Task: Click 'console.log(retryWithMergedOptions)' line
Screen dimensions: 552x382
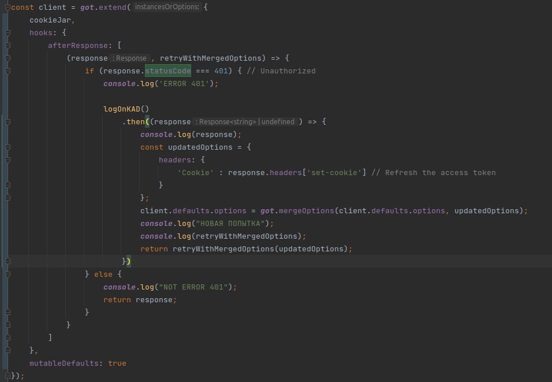Action: coord(223,236)
